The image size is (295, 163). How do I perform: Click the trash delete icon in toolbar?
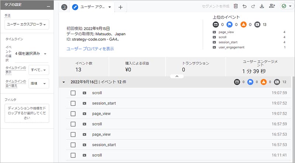[236, 7]
